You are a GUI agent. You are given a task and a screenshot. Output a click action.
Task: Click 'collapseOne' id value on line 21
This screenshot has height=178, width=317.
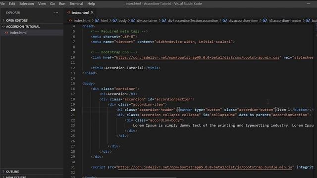(x=223, y=115)
